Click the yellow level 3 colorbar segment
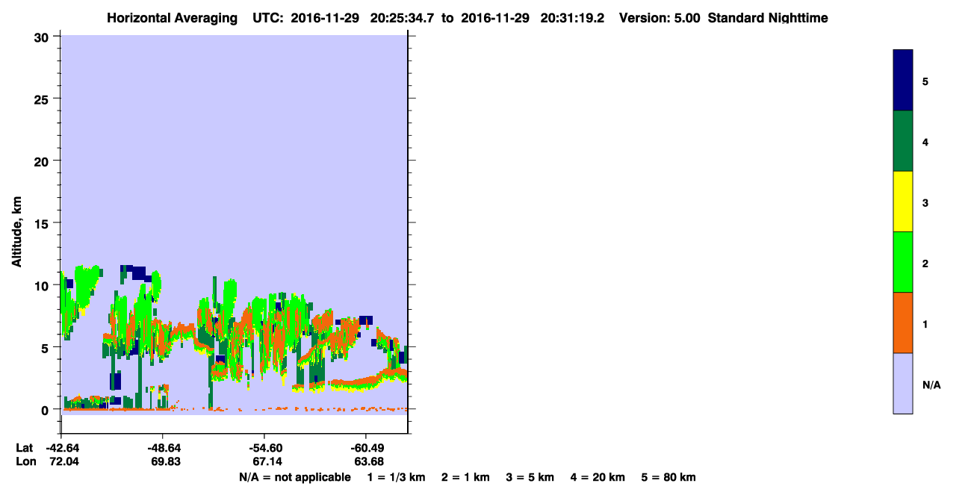This screenshot has width=971, height=498. click(x=903, y=202)
